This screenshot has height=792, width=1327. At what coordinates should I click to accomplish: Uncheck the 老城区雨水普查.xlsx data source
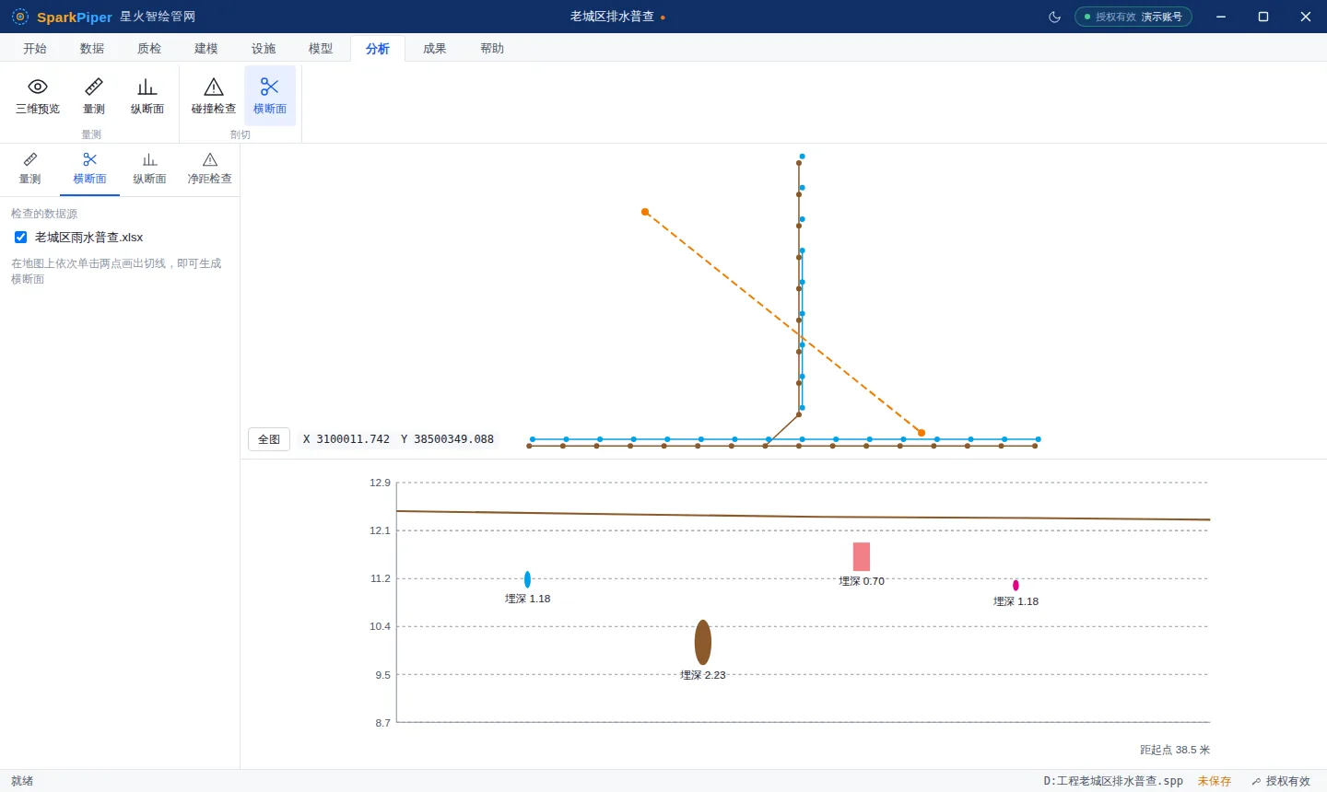21,238
